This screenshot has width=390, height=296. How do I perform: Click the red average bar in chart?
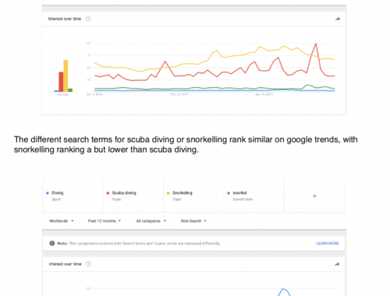61,82
